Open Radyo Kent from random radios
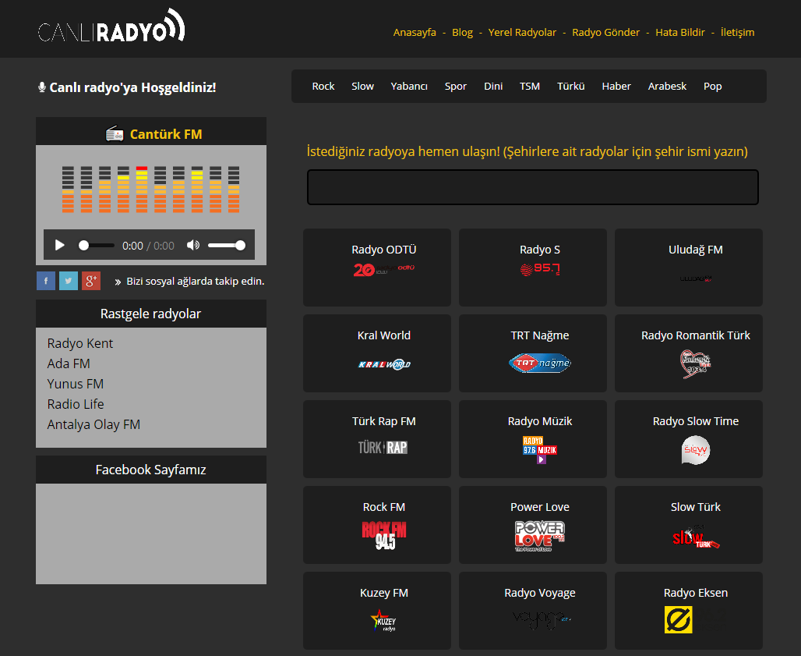The image size is (801, 656). click(80, 343)
